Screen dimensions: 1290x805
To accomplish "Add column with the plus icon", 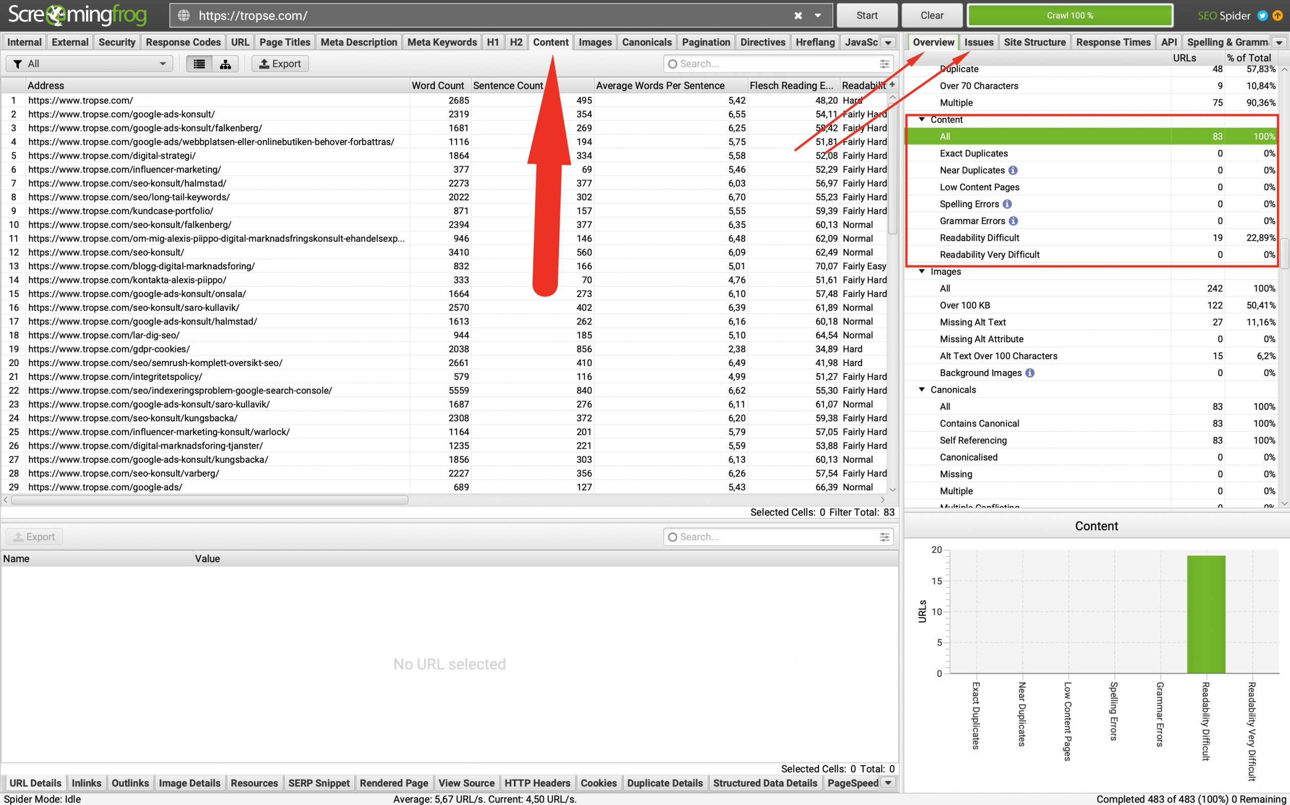I will click(x=892, y=85).
